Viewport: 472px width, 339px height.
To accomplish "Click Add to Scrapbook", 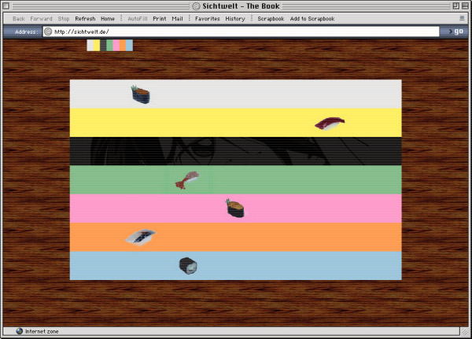I will (x=312, y=19).
